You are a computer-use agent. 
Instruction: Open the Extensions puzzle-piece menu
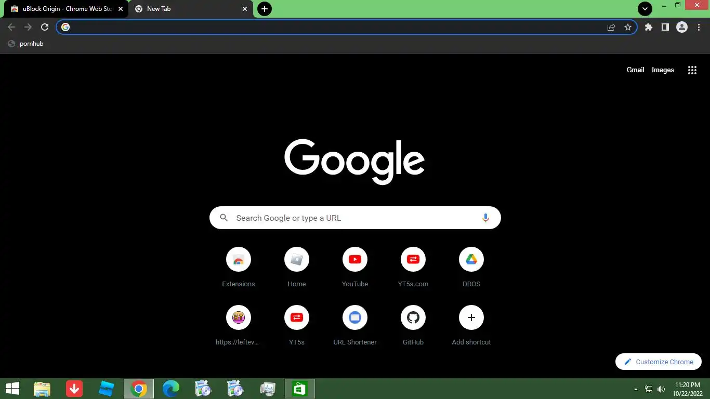649,27
